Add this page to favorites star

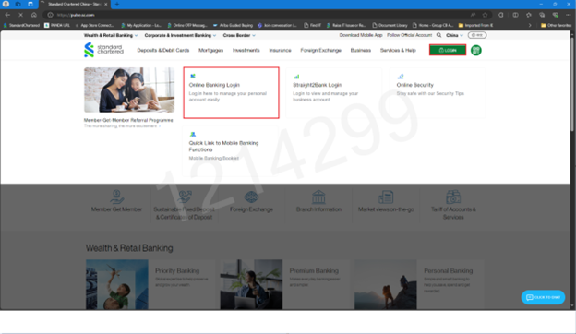(x=485, y=15)
